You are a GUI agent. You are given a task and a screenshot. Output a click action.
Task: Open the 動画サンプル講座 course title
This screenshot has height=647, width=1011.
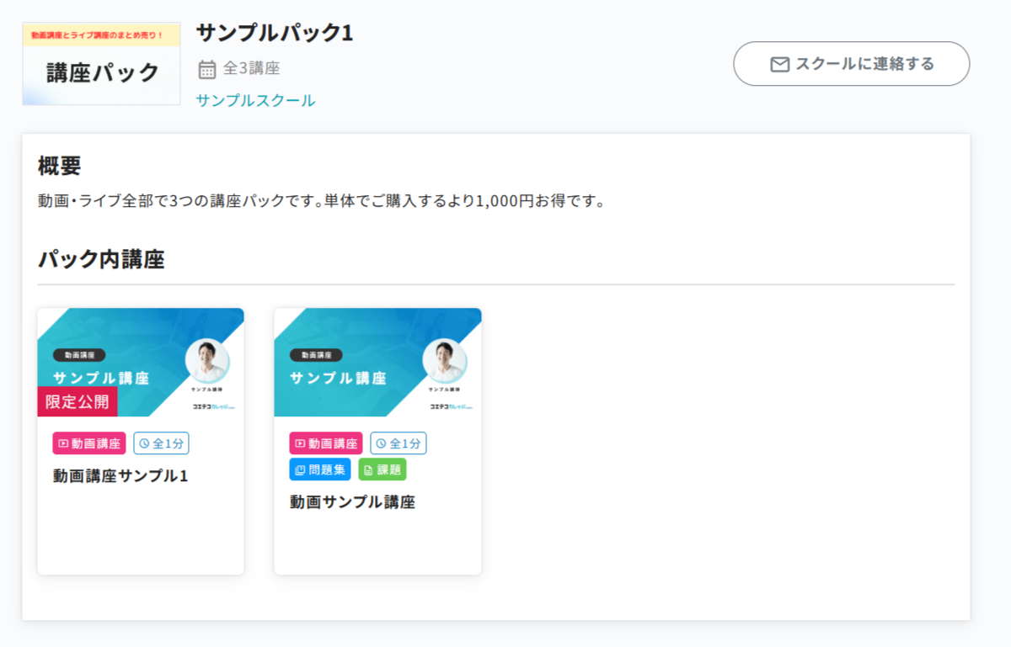point(352,502)
